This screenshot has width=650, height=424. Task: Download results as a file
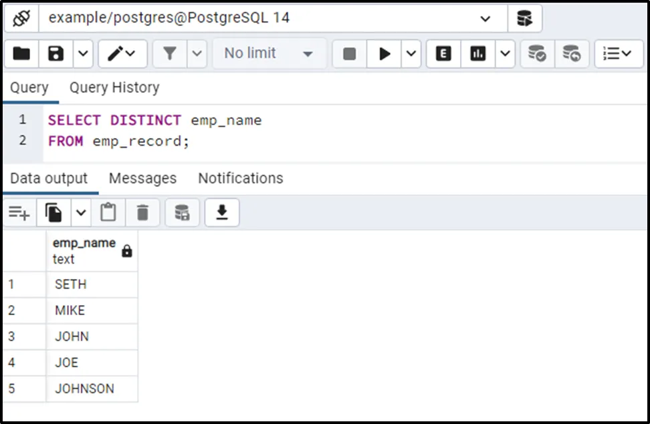[222, 212]
